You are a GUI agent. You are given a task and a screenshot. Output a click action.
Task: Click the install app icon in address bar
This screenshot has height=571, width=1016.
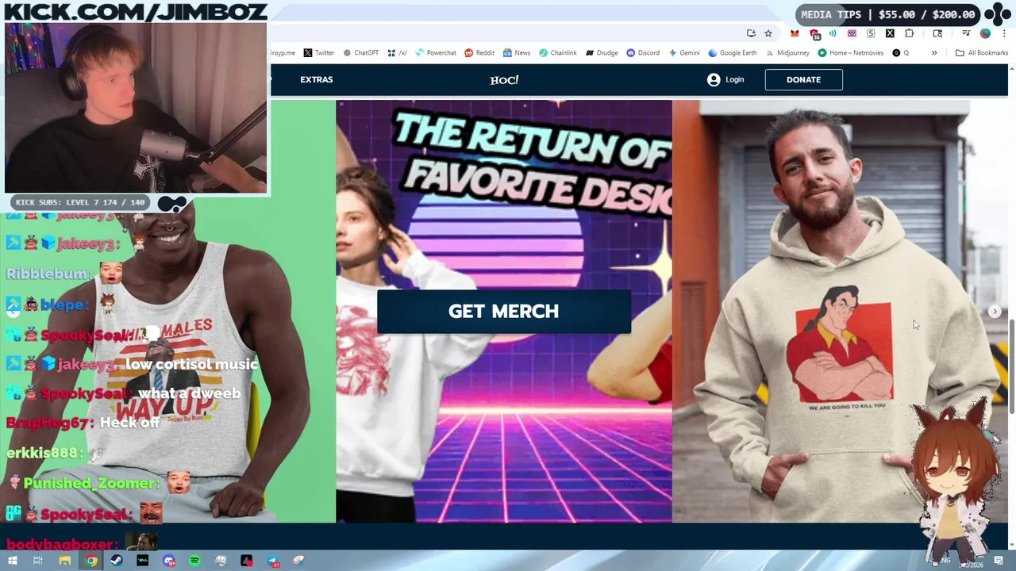click(751, 33)
